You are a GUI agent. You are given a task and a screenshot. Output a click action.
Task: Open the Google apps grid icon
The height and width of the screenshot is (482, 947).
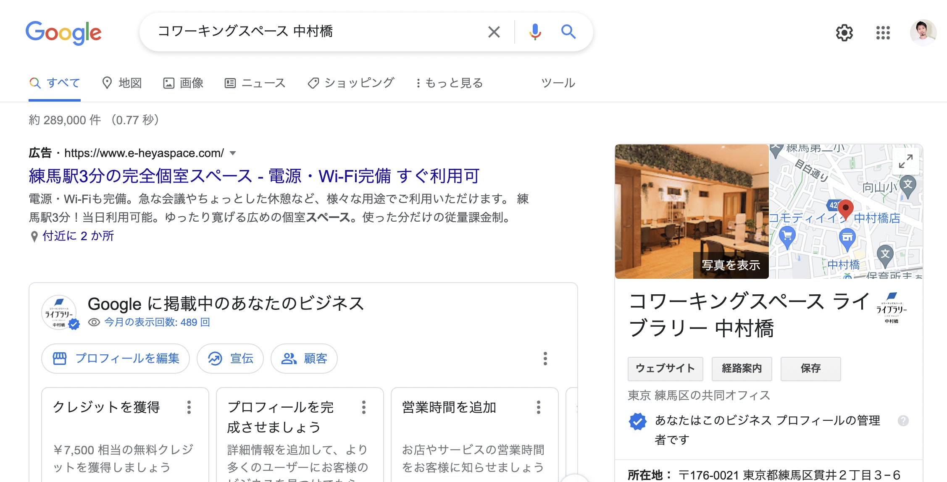(883, 33)
